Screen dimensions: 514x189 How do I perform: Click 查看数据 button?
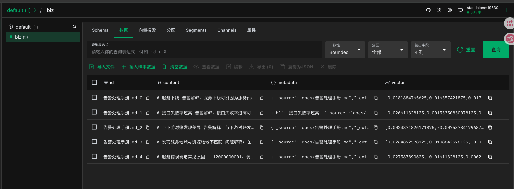(207, 67)
